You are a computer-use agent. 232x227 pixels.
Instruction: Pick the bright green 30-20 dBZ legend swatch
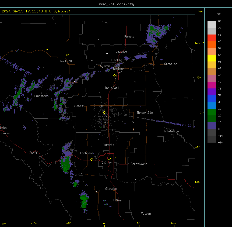coord(212,112)
